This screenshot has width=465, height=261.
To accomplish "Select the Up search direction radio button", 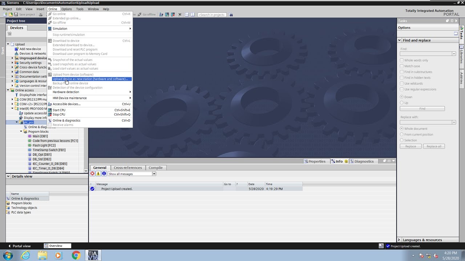I will click(x=402, y=103).
